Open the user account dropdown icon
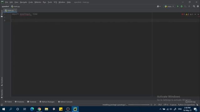The height and width of the screenshot is (112, 200). click(x=158, y=6)
